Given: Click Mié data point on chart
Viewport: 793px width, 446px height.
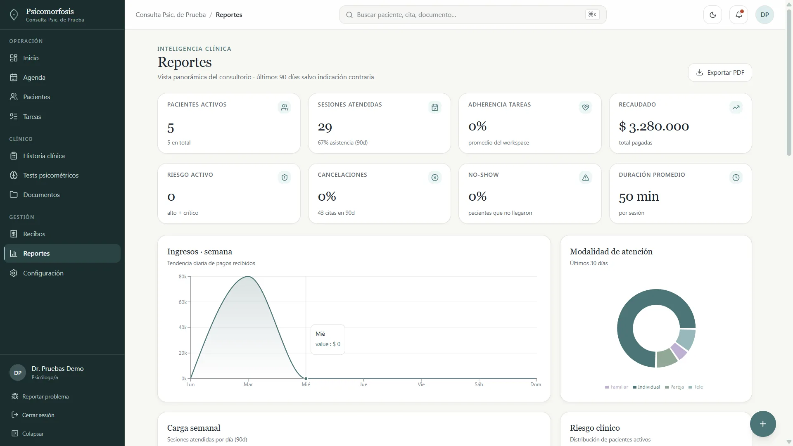Looking at the screenshot, I should 306,379.
